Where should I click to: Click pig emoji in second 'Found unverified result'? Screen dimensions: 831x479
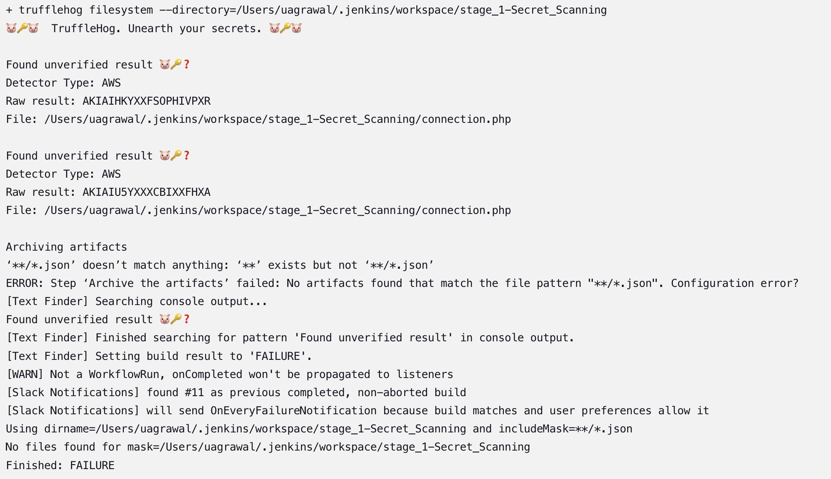point(165,155)
